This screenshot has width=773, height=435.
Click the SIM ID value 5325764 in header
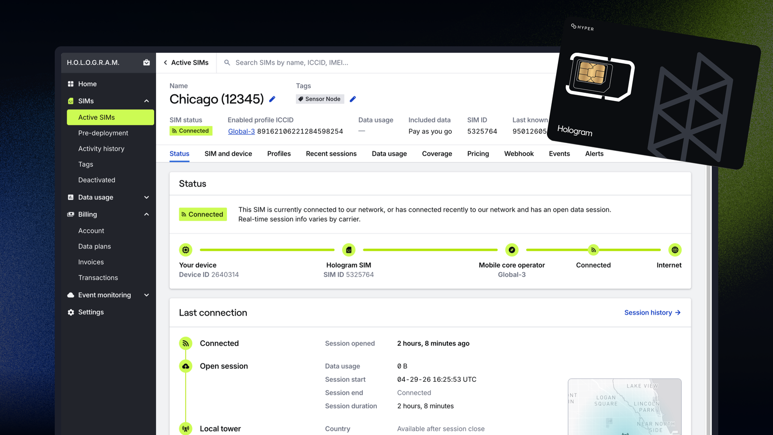[x=482, y=131]
